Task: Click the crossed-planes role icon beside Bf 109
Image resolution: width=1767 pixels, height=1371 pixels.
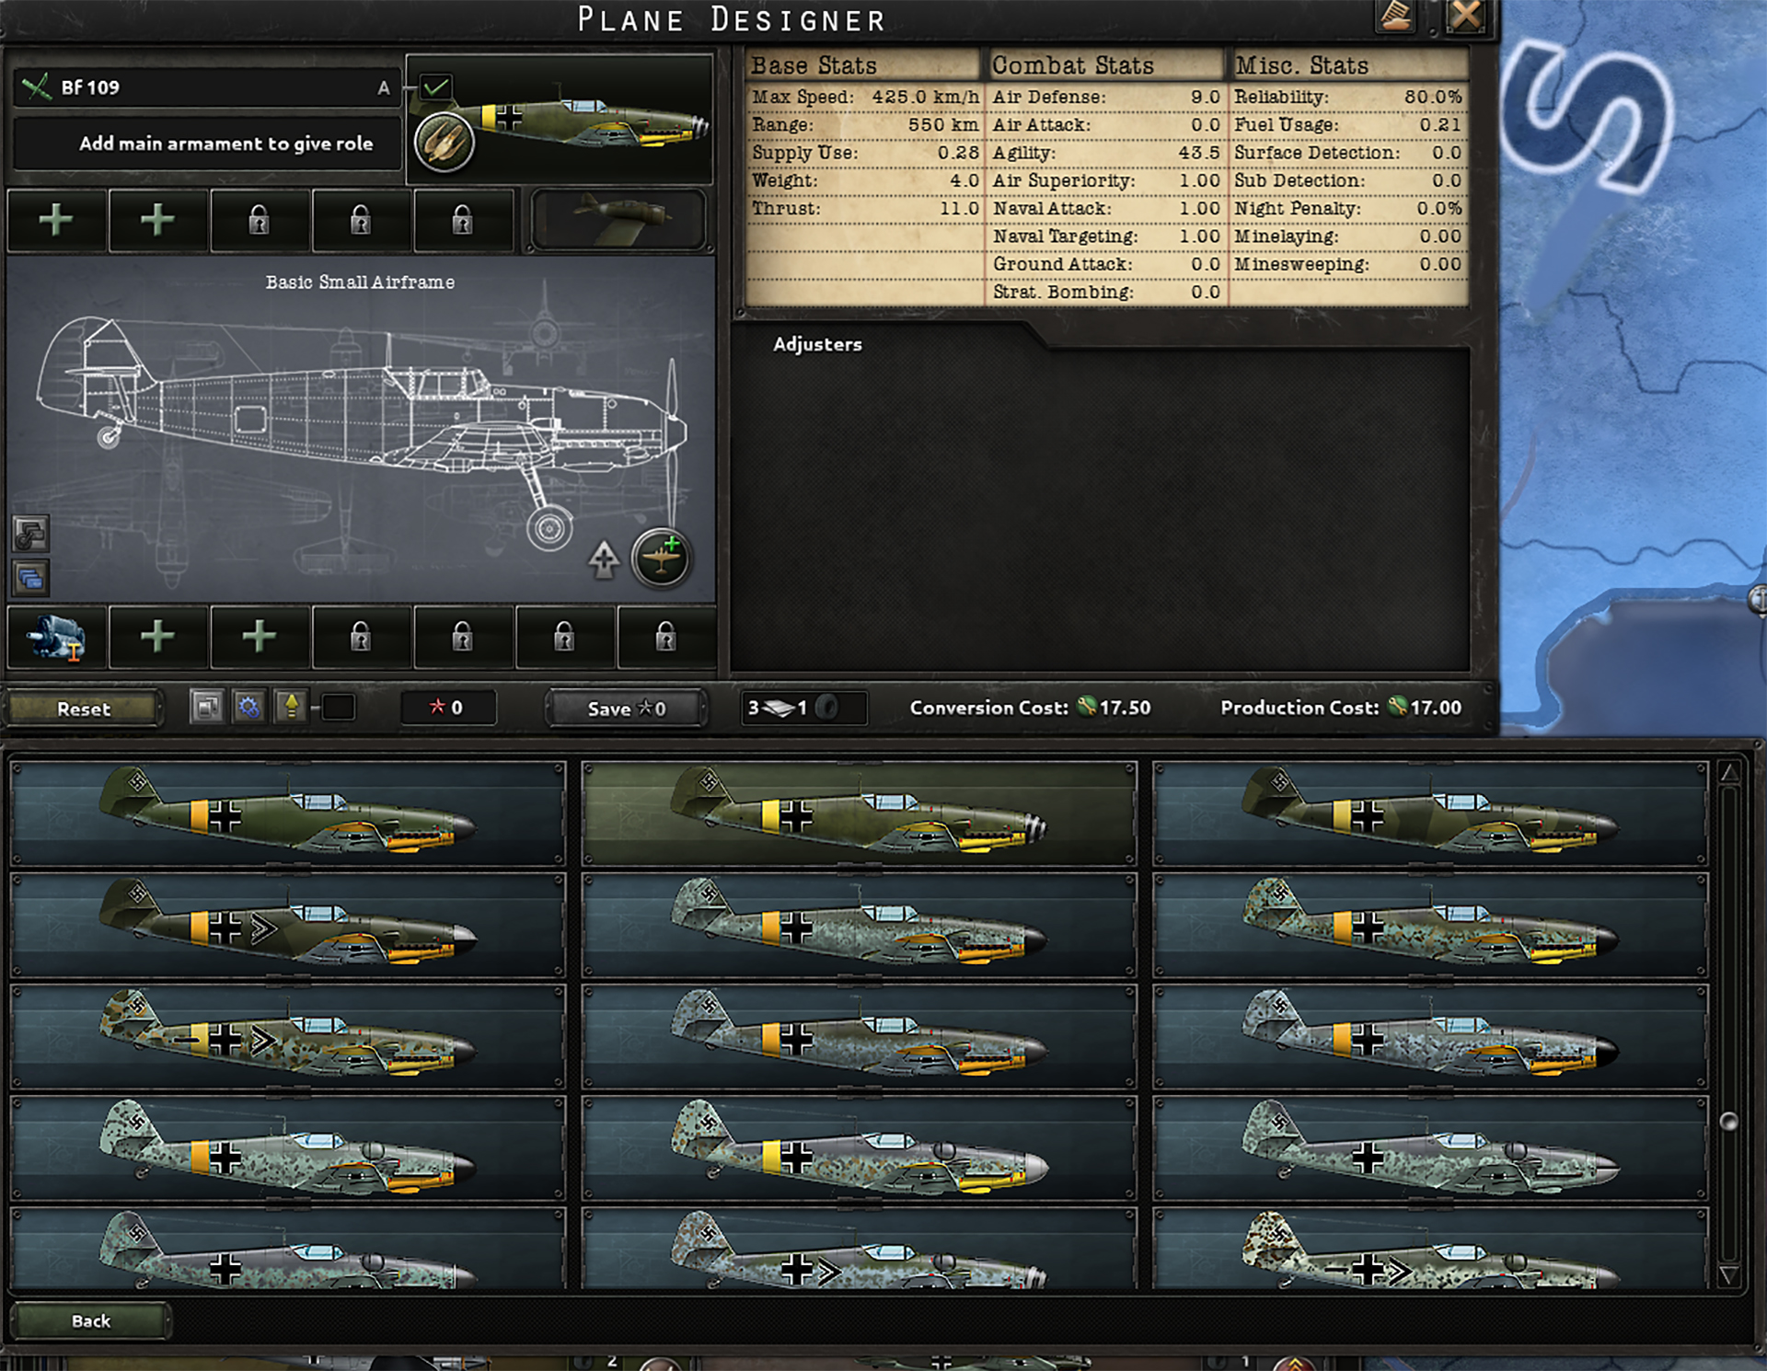Action: (x=37, y=87)
